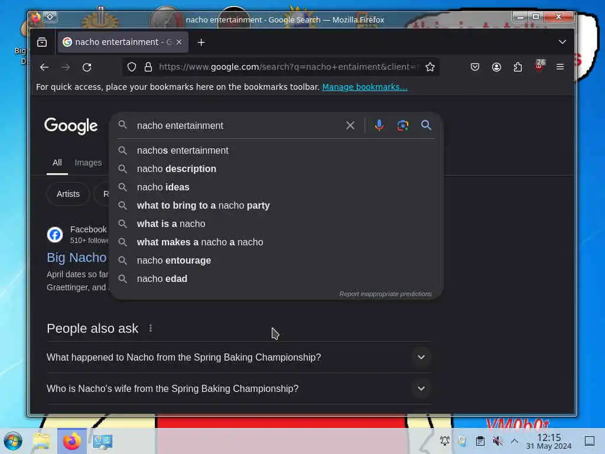The width and height of the screenshot is (605, 454).
Task: Expand the list all tabs chevron
Action: (x=562, y=42)
